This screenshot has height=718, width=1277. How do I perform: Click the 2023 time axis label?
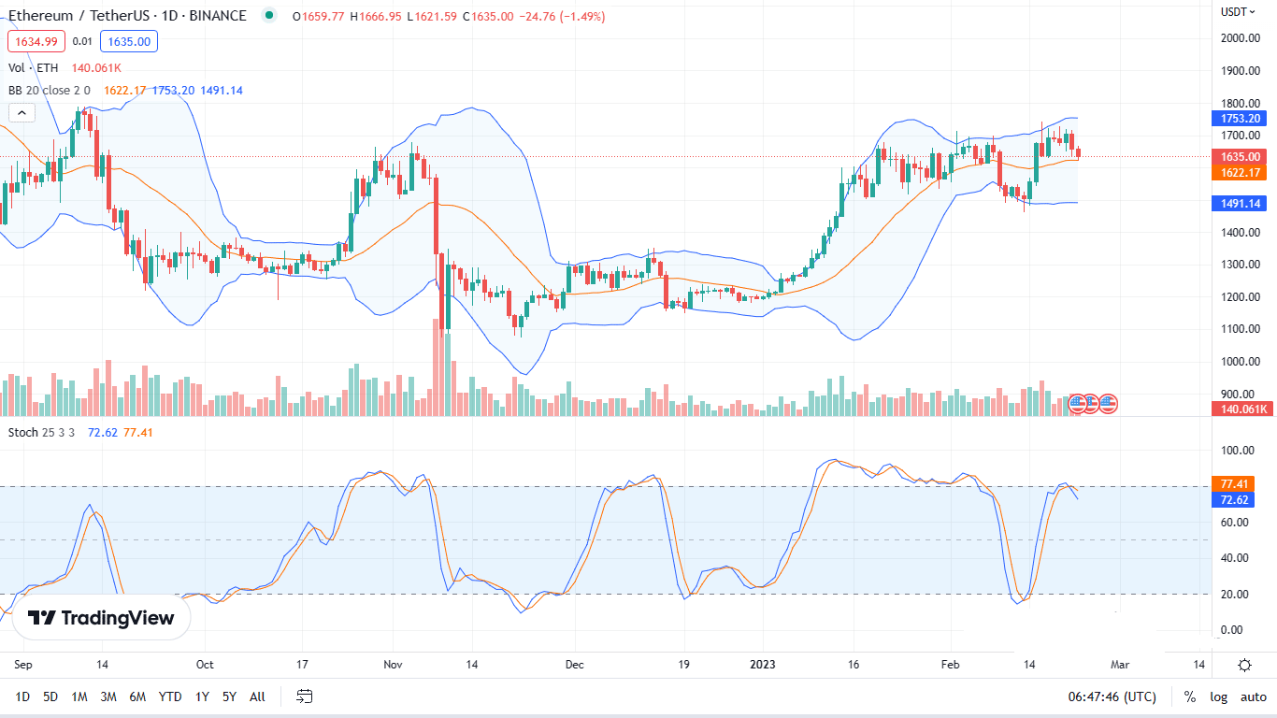(765, 665)
